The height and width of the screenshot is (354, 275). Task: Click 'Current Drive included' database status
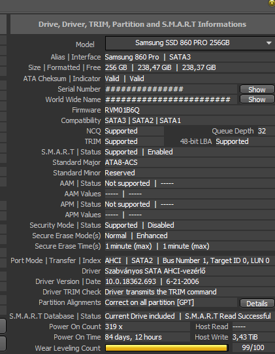click(140, 316)
